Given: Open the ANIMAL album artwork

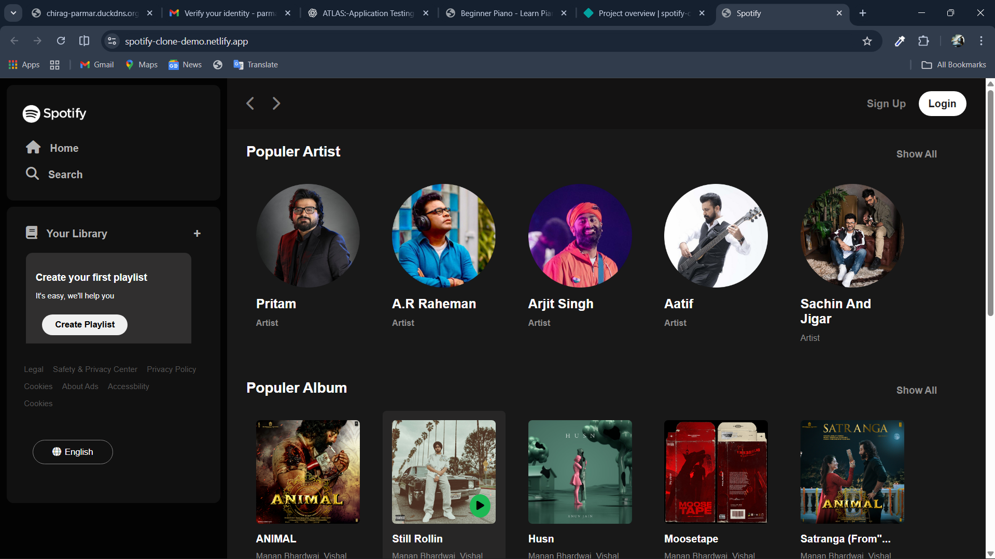Looking at the screenshot, I should click(307, 471).
